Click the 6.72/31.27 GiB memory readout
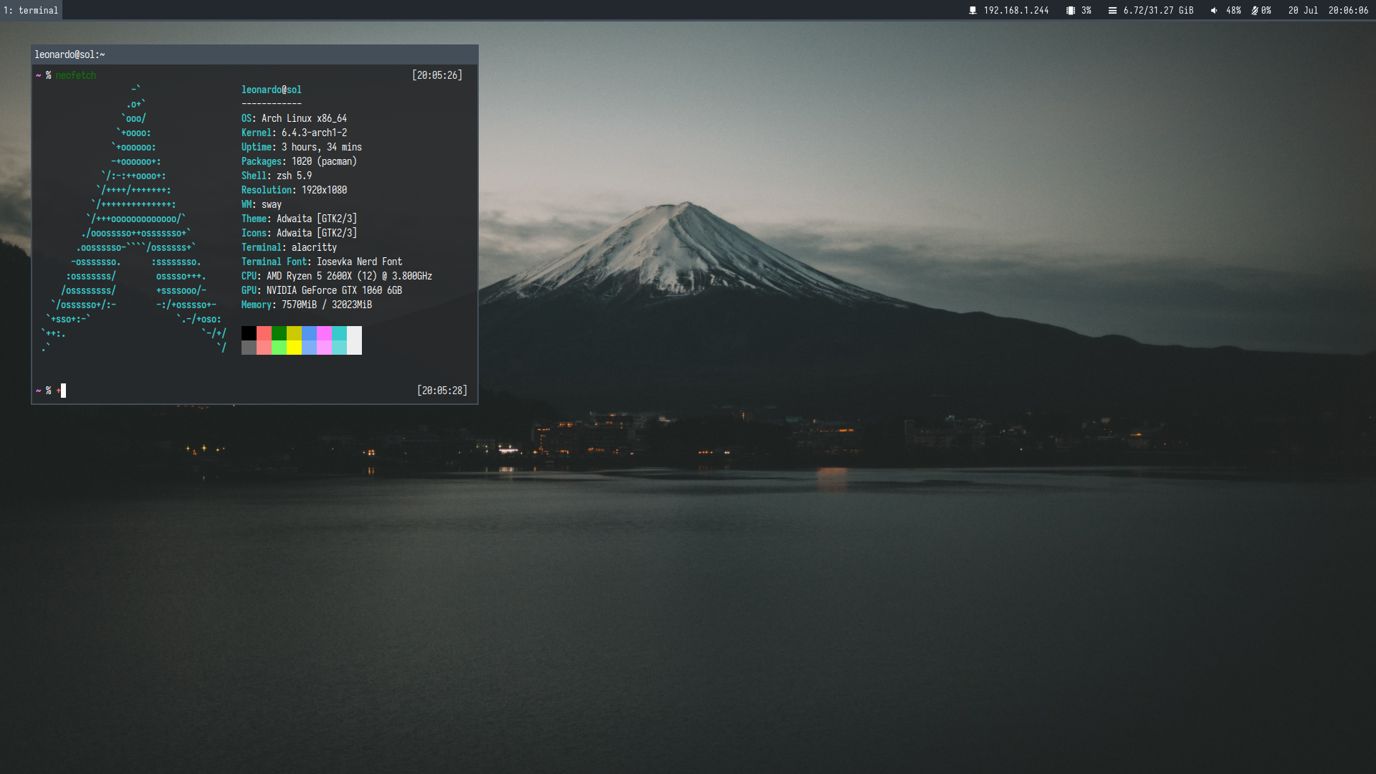1376x774 pixels. [1158, 11]
